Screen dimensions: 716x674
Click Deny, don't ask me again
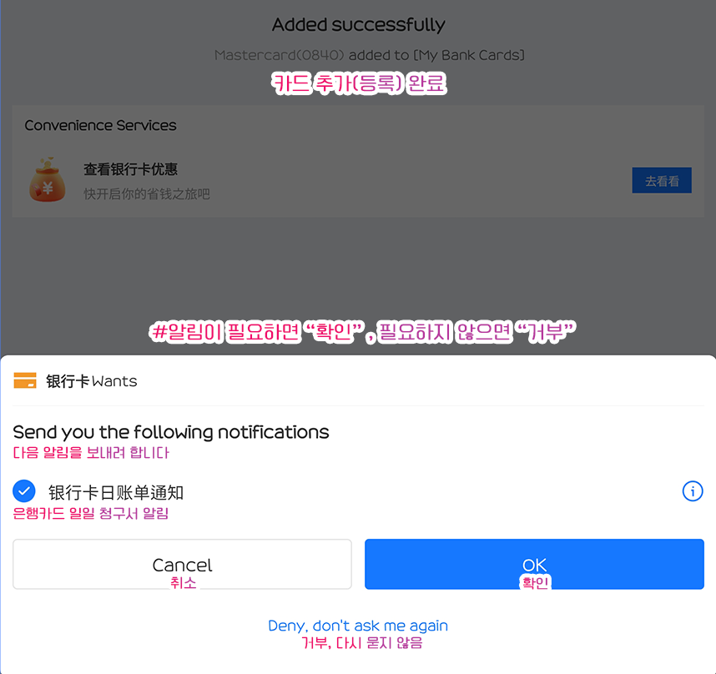point(358,626)
